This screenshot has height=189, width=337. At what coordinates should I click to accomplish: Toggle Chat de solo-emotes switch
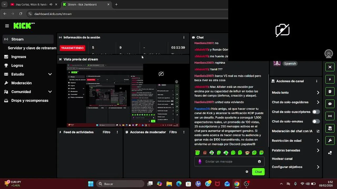point(316,122)
